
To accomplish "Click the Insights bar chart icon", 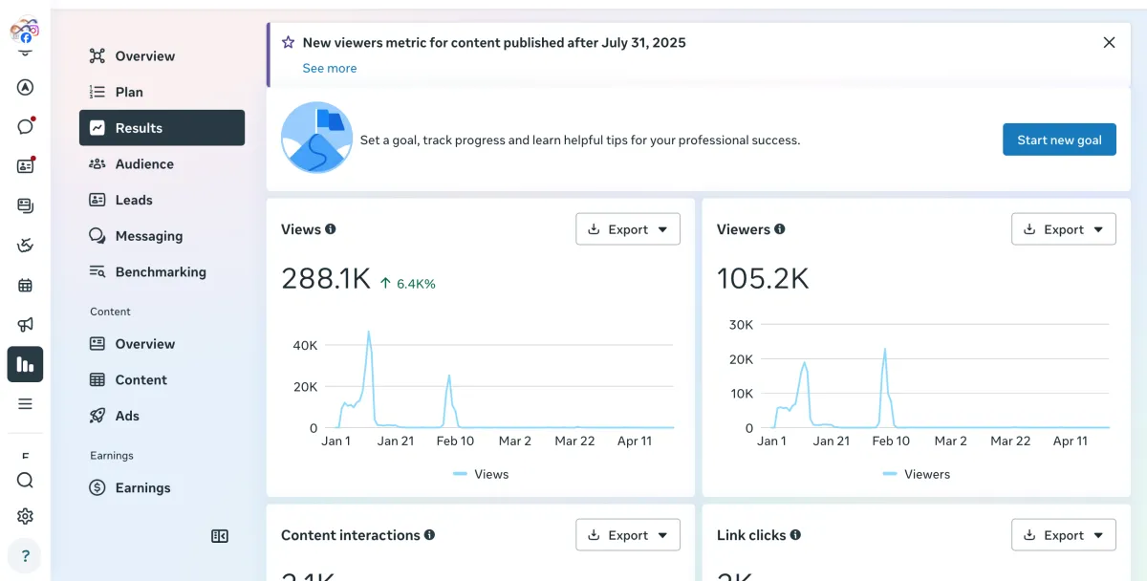I will point(26,364).
